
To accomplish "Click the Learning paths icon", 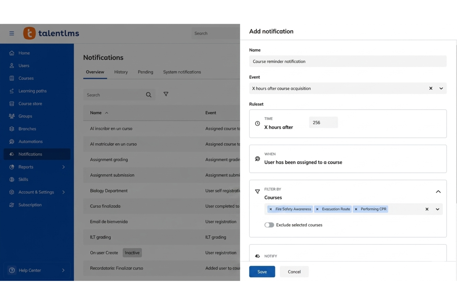I will (x=12, y=91).
